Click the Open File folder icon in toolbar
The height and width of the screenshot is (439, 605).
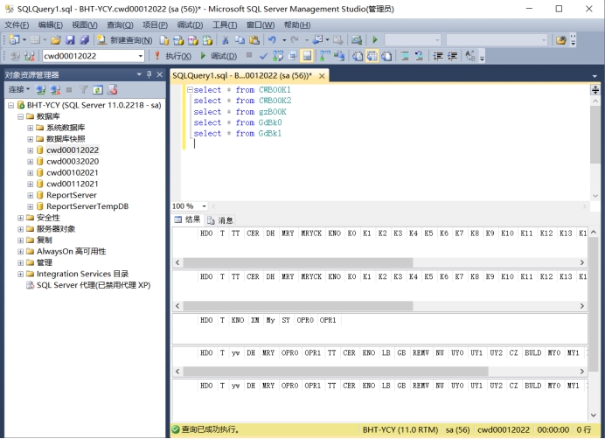(x=56, y=40)
